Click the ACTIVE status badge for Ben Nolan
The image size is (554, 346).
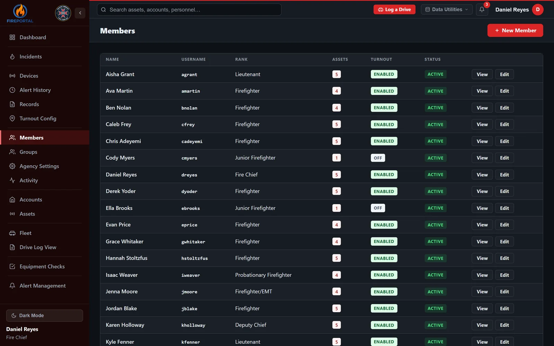[x=435, y=108]
